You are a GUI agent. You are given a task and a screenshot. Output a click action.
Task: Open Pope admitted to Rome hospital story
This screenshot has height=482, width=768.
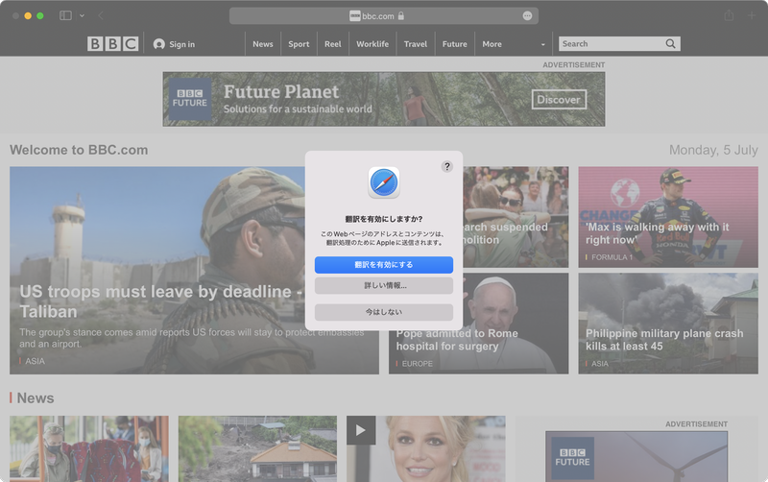[457, 340]
